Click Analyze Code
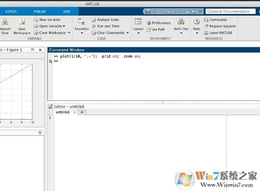 coord(105,19)
